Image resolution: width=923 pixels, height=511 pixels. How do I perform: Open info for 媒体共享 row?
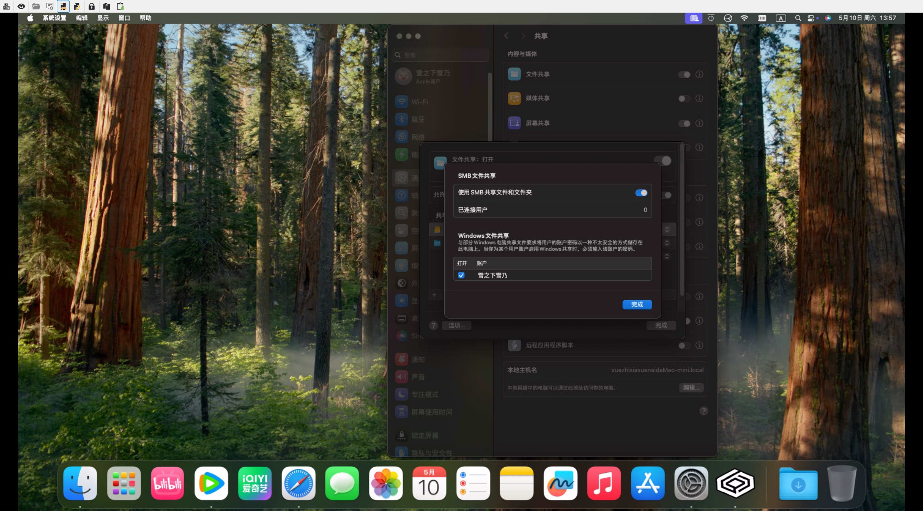click(x=699, y=99)
